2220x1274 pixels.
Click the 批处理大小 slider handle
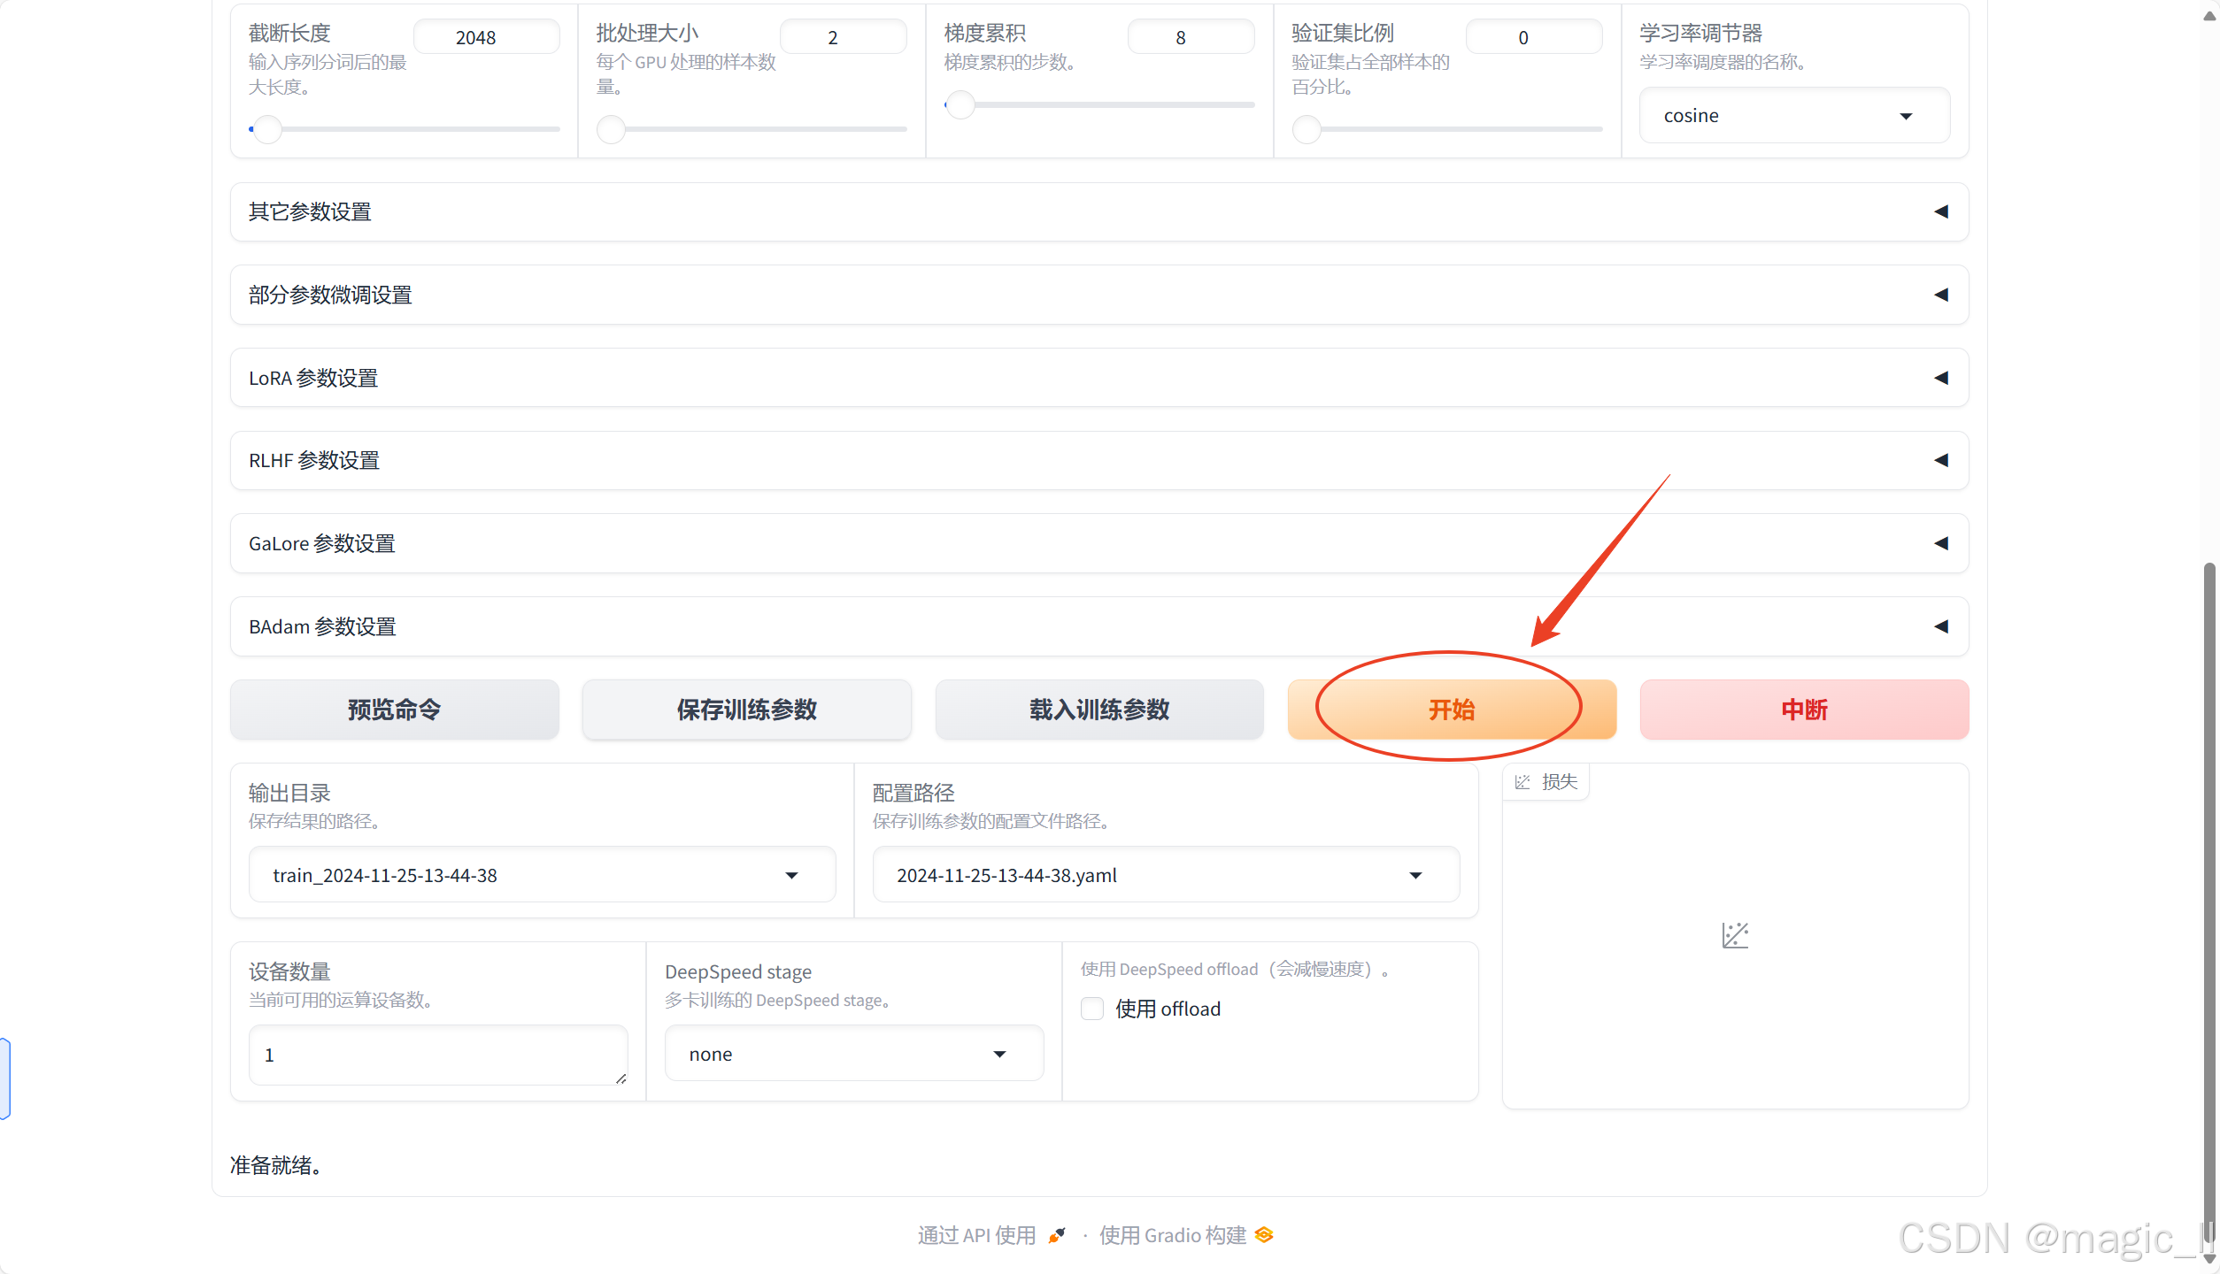point(611,129)
